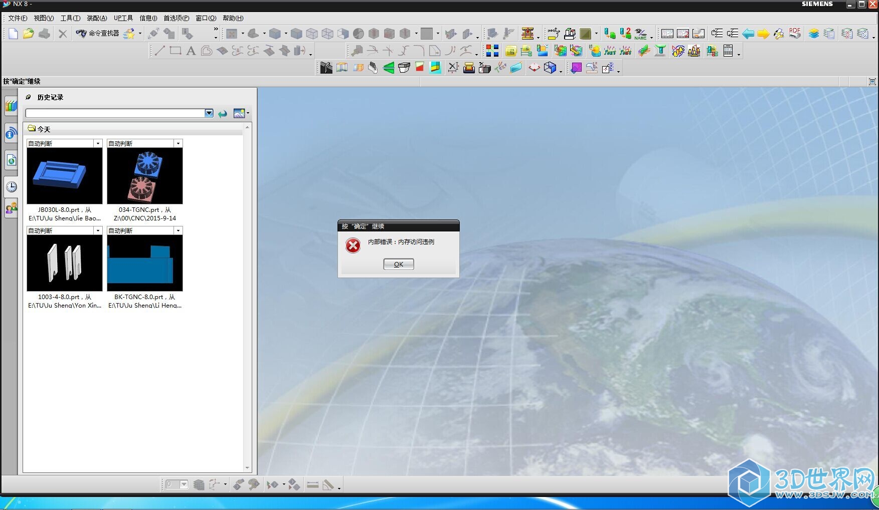Click the blue layers stack icon
The image size is (879, 510).
click(814, 34)
